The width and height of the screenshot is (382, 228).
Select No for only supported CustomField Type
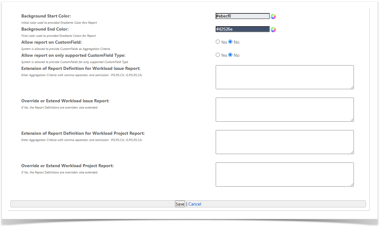[x=230, y=55]
